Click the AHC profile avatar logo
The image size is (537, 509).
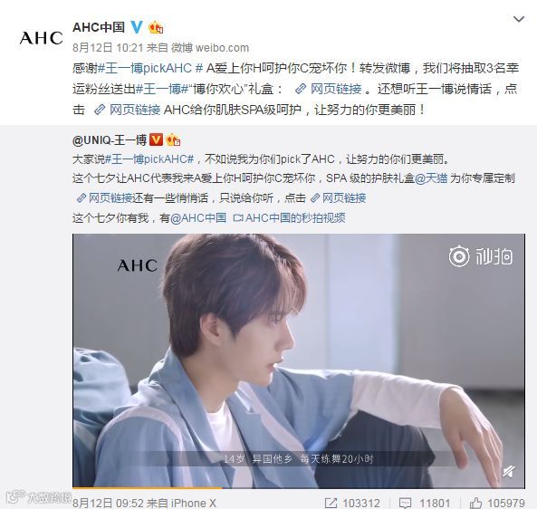(42, 38)
